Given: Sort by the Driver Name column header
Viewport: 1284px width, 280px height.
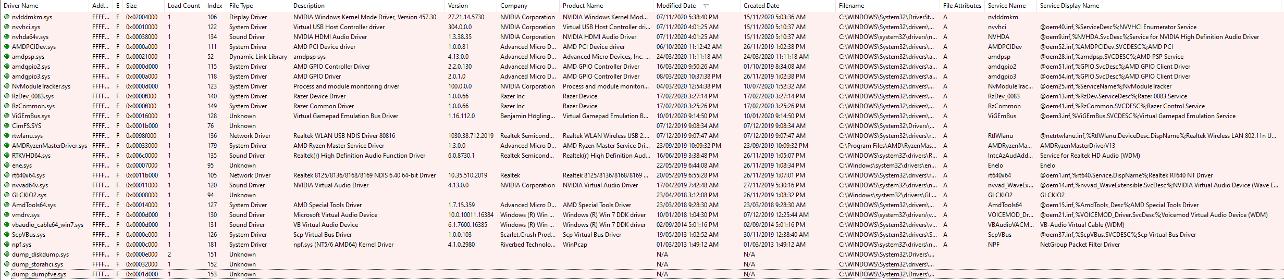Looking at the screenshot, I should pos(45,6).
